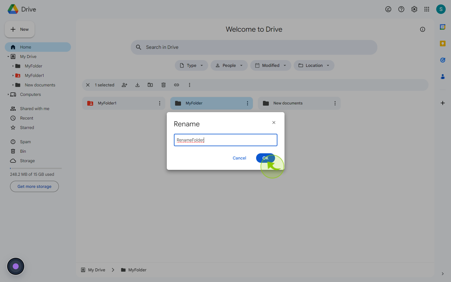The image size is (451, 282).
Task: Open MyFolder1 card more options
Action: (x=160, y=103)
